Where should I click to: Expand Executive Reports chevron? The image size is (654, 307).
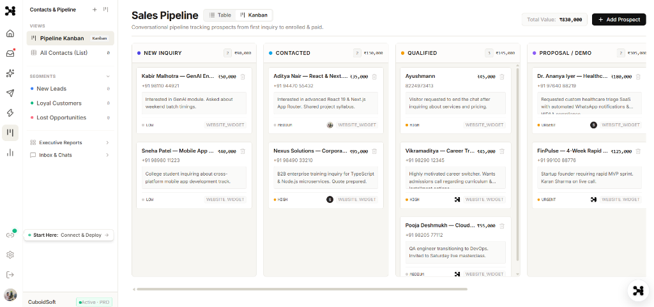107,142
